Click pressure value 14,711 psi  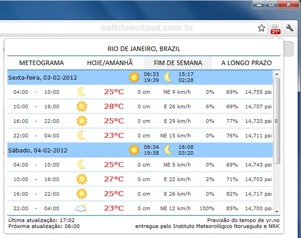coord(258,136)
